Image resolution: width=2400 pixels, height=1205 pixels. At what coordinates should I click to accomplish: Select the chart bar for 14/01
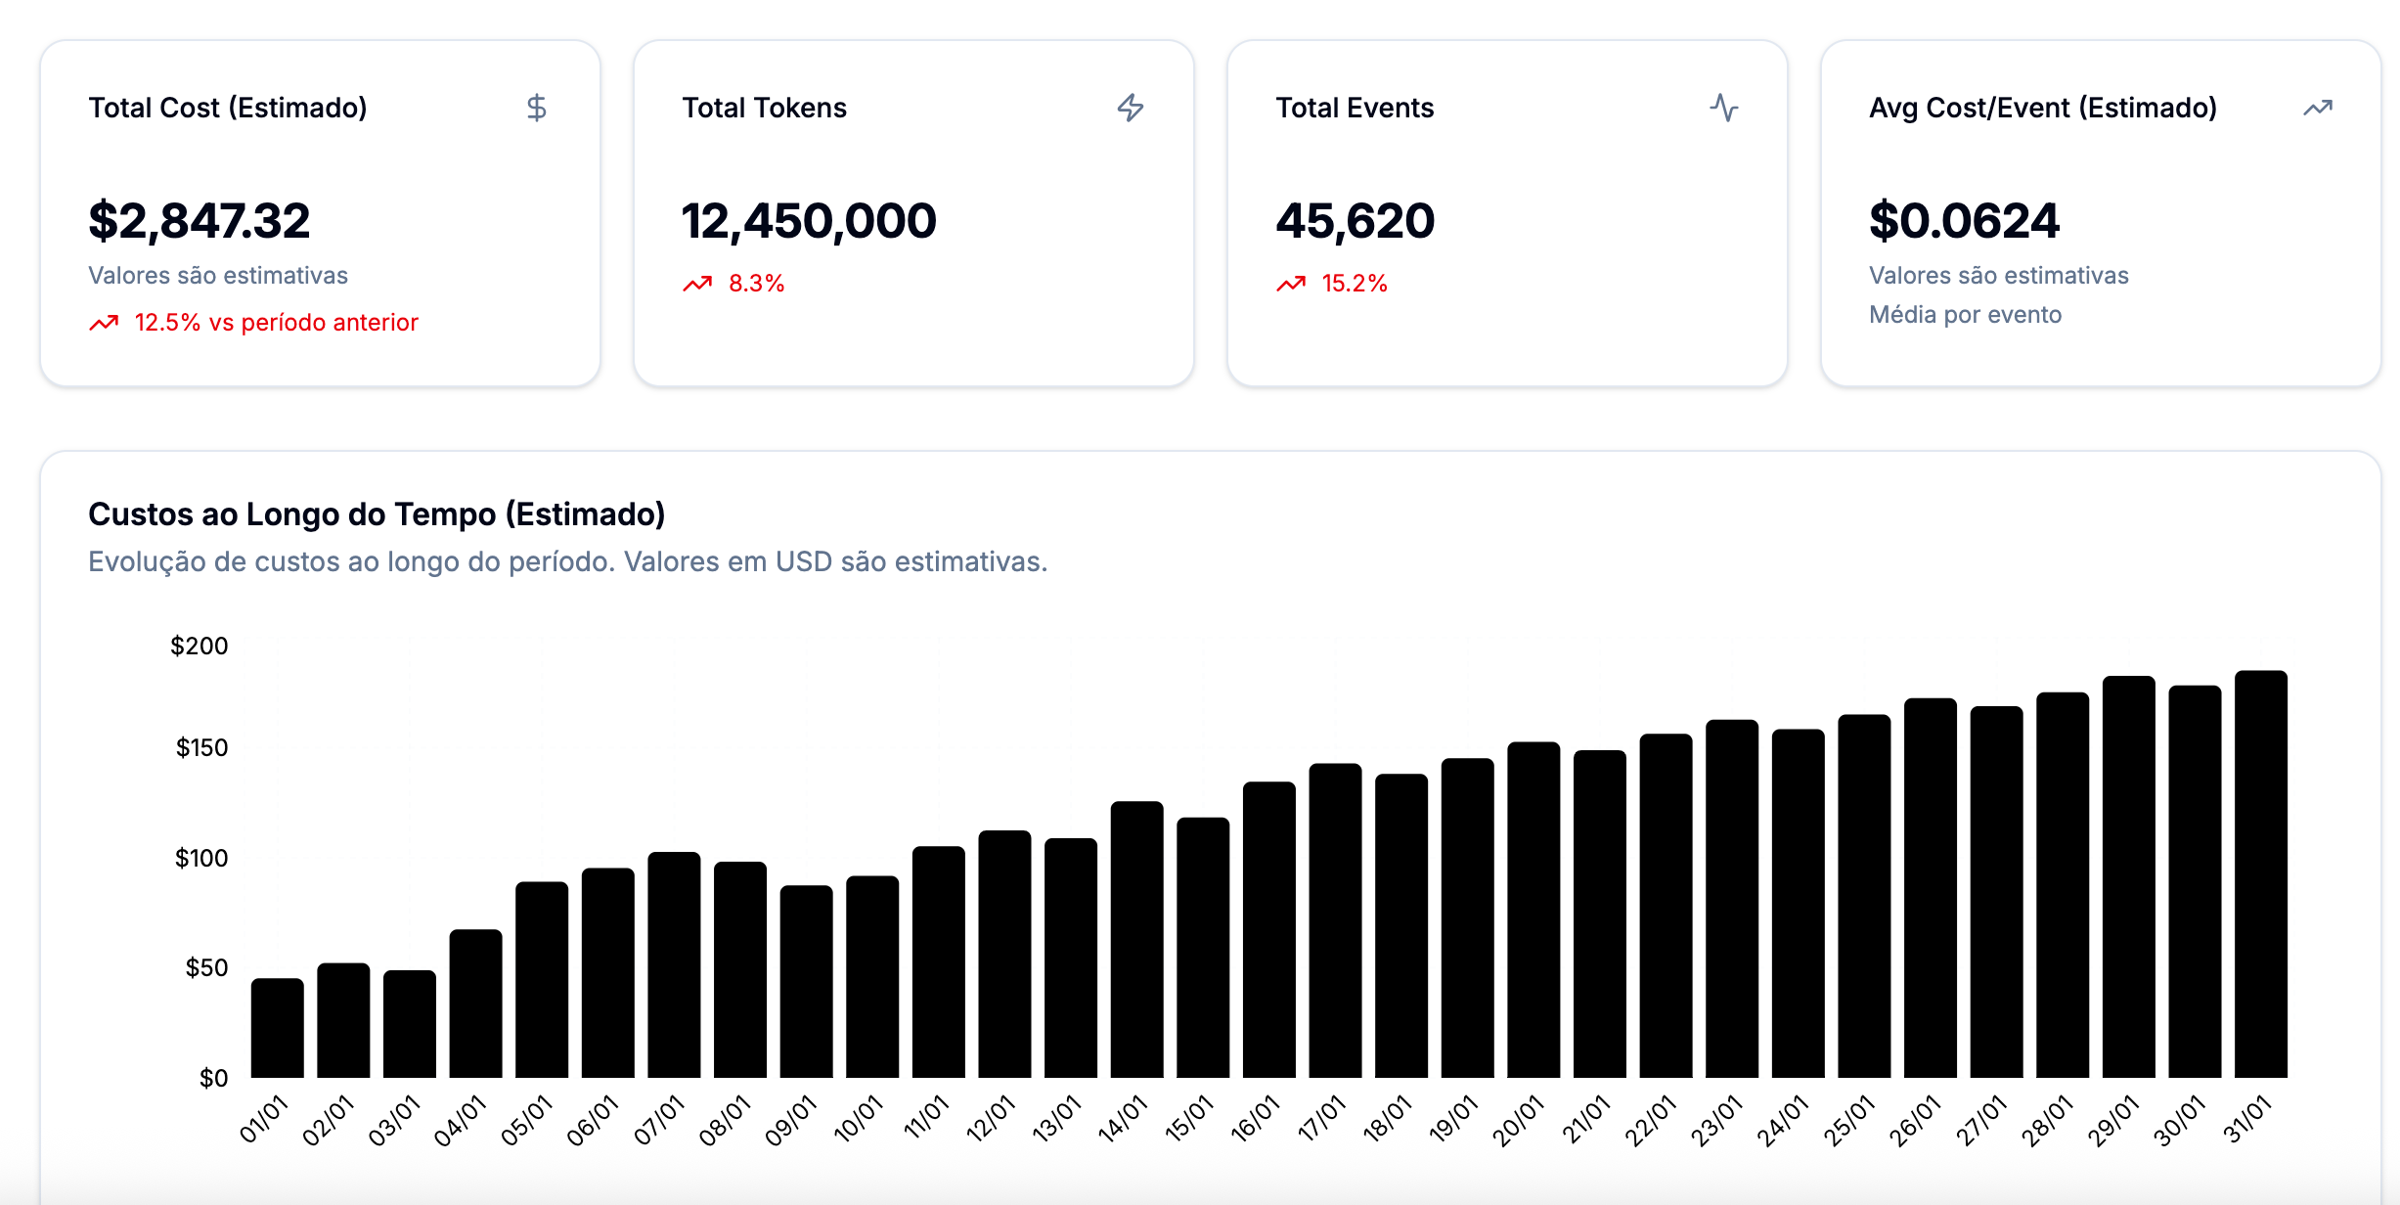click(1136, 940)
